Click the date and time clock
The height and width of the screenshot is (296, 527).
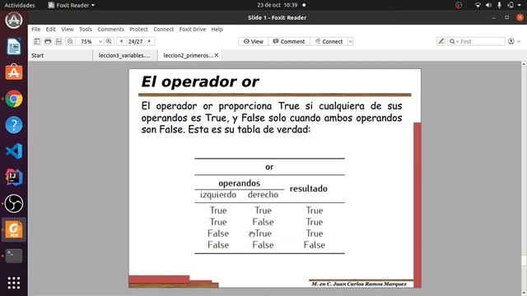(277, 5)
